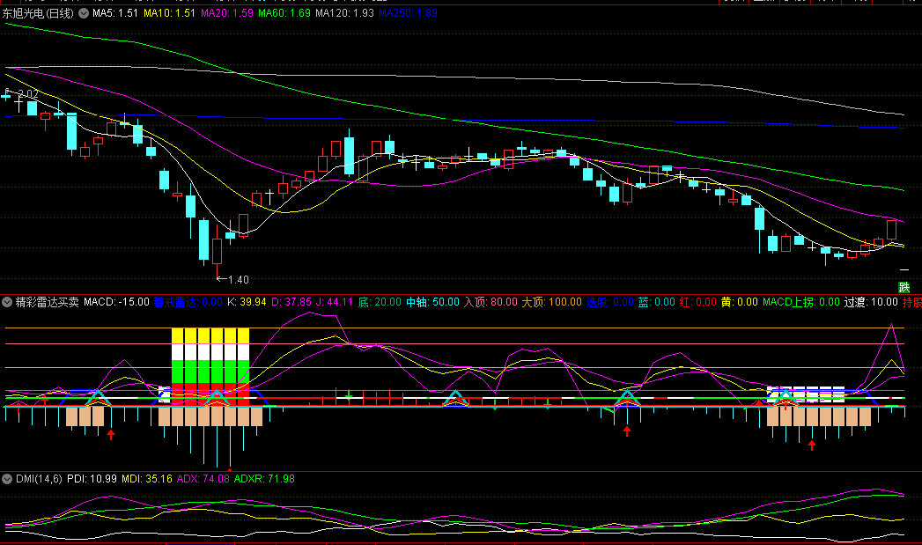
Task: Click the 中轴: 50.00 label
Action: pos(432,302)
